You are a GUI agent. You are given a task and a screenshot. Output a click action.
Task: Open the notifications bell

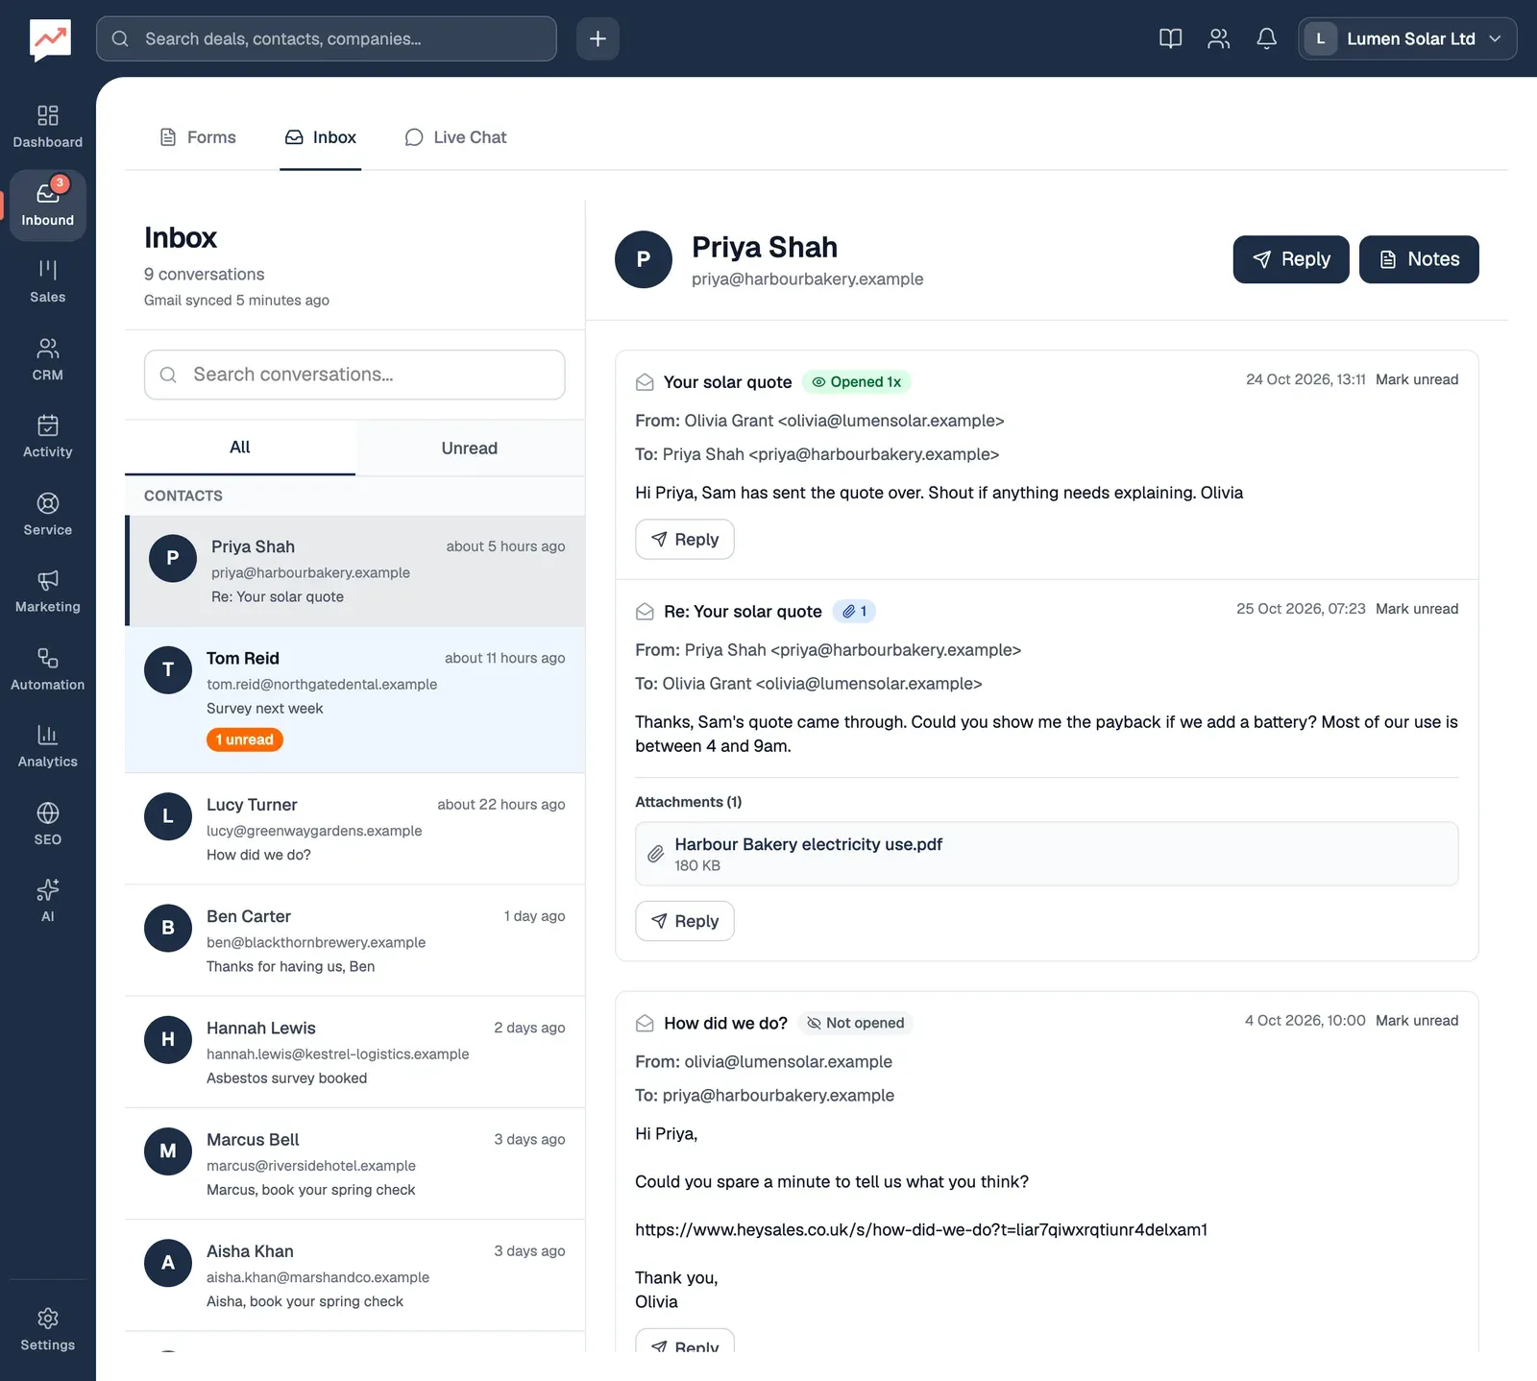(x=1266, y=38)
